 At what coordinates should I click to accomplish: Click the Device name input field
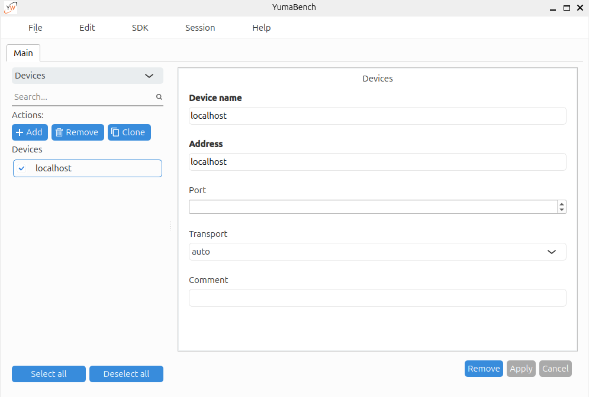[x=378, y=116]
